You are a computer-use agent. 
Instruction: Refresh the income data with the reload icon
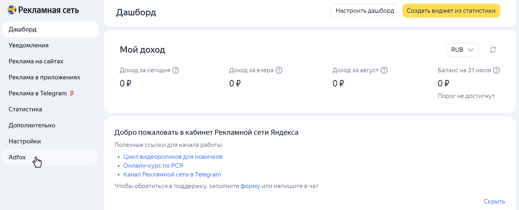[493, 50]
